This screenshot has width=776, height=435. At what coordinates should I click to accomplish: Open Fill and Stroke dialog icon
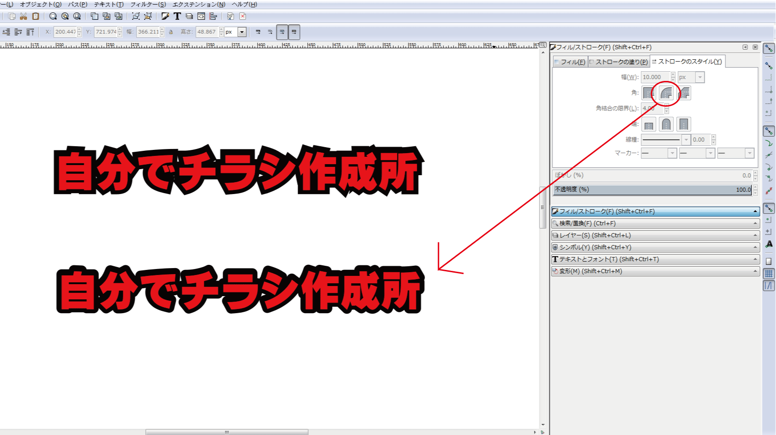[x=165, y=16]
